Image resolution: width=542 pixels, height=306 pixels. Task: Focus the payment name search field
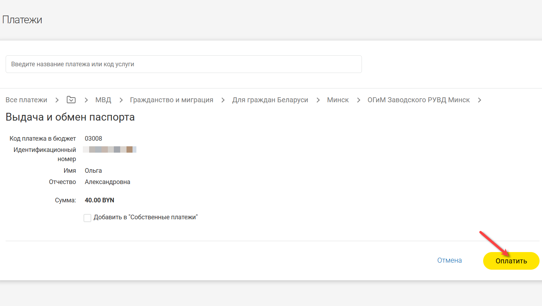coord(184,64)
